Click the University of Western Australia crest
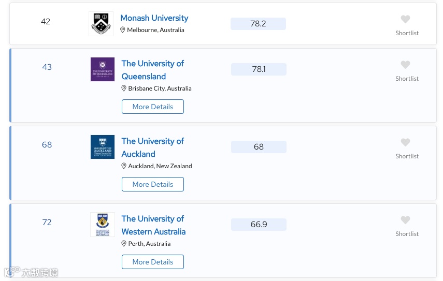The image size is (443, 281). click(x=102, y=225)
